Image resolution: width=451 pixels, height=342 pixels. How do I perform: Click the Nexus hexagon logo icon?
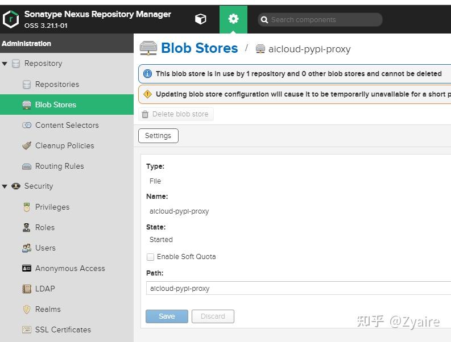11,19
